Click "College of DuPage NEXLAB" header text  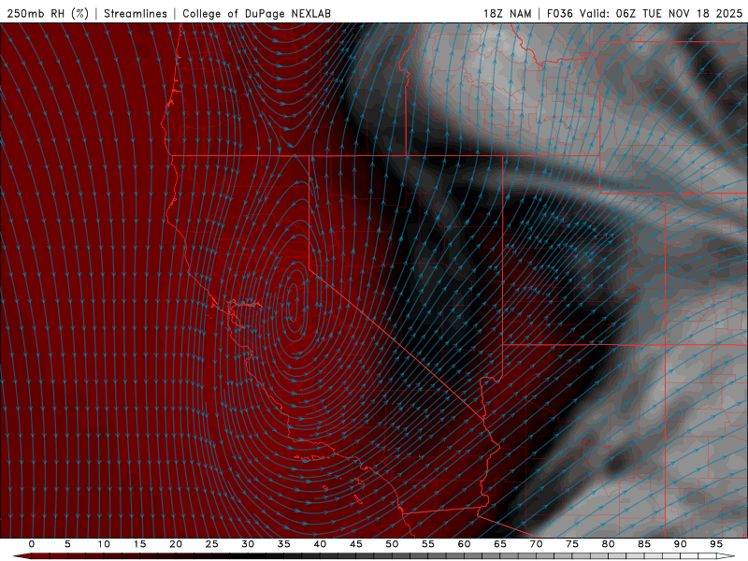point(256,14)
